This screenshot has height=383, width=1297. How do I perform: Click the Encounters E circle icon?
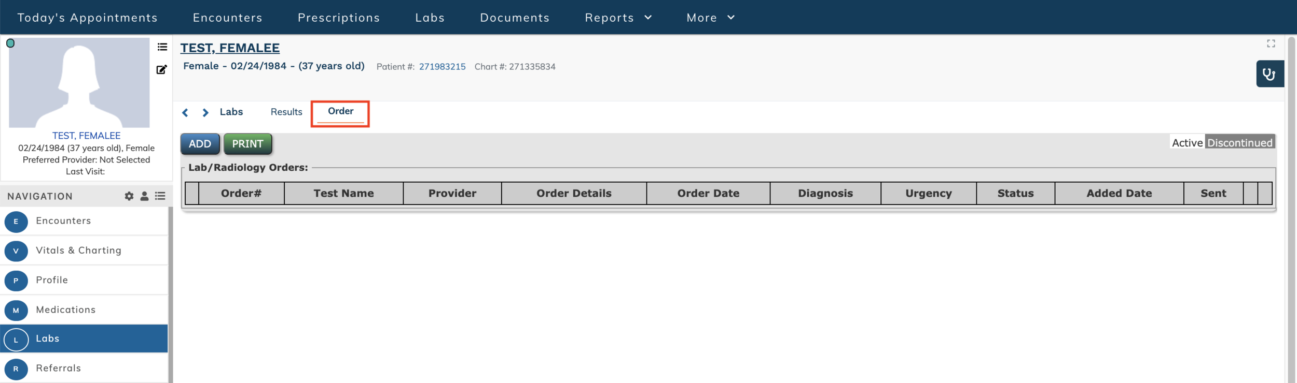[16, 222]
